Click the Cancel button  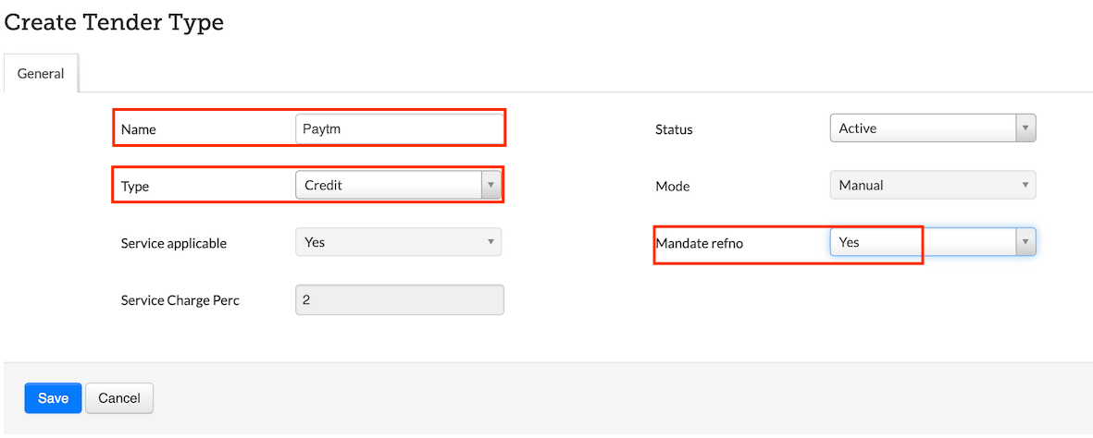tap(119, 398)
